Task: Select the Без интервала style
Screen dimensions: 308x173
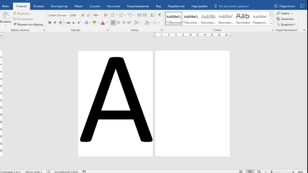Action: click(x=191, y=19)
